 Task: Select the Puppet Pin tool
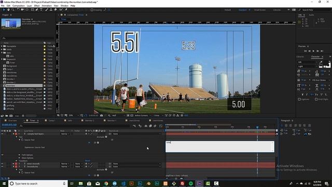[x=66, y=10]
